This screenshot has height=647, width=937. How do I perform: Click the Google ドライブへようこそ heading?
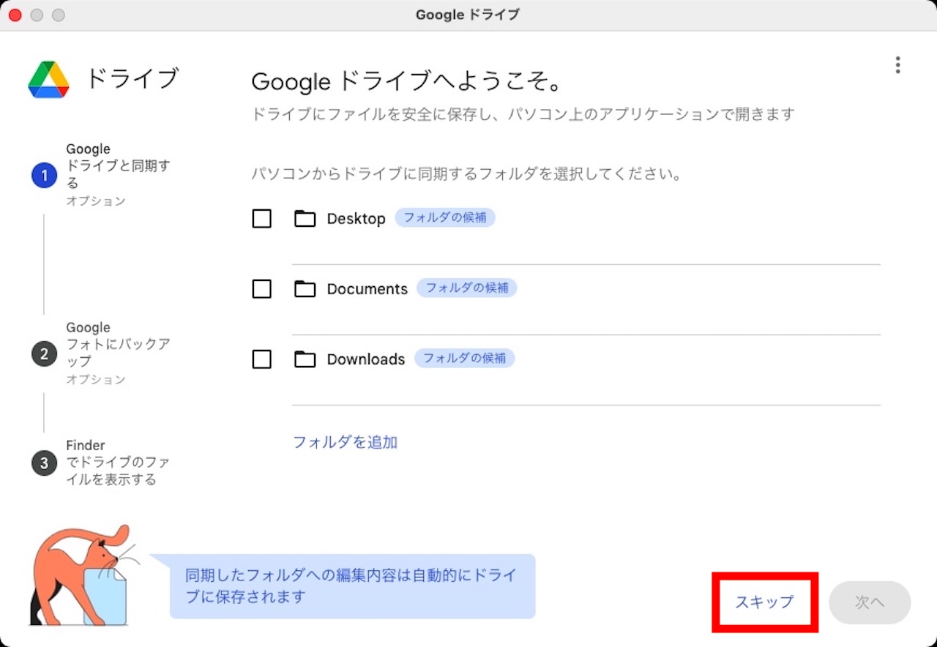[407, 82]
